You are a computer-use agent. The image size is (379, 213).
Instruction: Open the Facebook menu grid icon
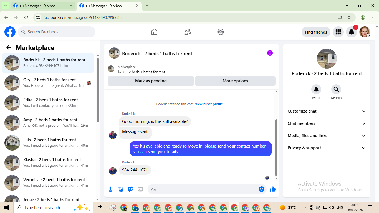coord(338,32)
